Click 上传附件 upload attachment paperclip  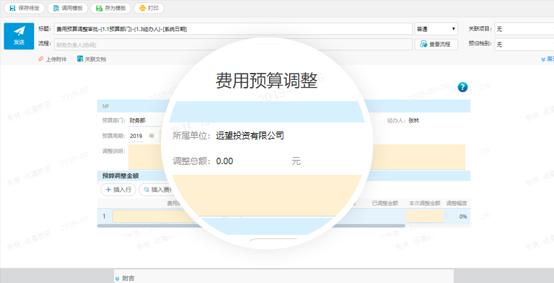tap(52, 59)
